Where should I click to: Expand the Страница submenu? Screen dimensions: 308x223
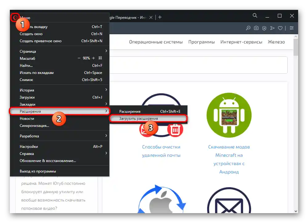pyautogui.click(x=60, y=51)
